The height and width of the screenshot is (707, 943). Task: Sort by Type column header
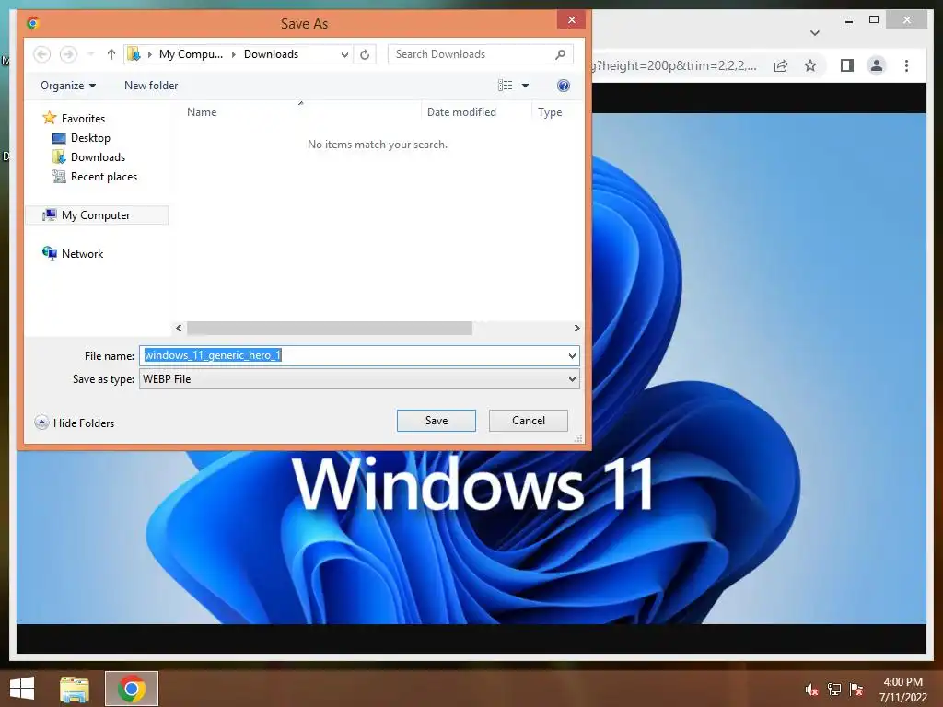click(x=550, y=111)
